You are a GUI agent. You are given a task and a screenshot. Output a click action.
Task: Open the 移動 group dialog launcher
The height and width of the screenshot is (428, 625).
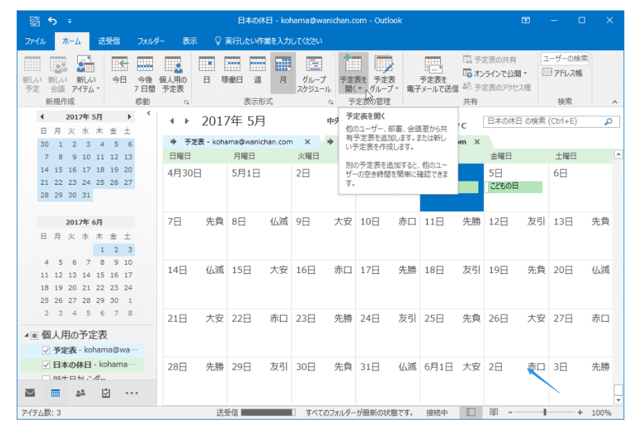186,102
